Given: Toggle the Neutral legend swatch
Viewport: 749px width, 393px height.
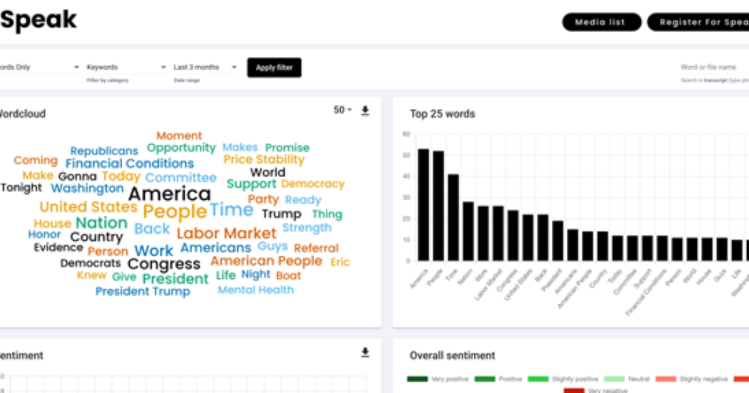Looking at the screenshot, I should coord(615,379).
